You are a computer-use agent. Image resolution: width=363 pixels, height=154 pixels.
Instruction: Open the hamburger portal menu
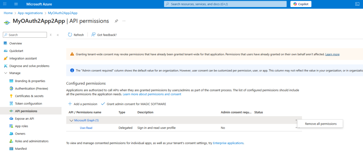[x=16, y=4]
